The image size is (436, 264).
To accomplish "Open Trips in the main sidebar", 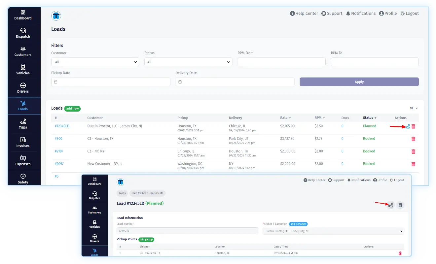I will click(23, 124).
